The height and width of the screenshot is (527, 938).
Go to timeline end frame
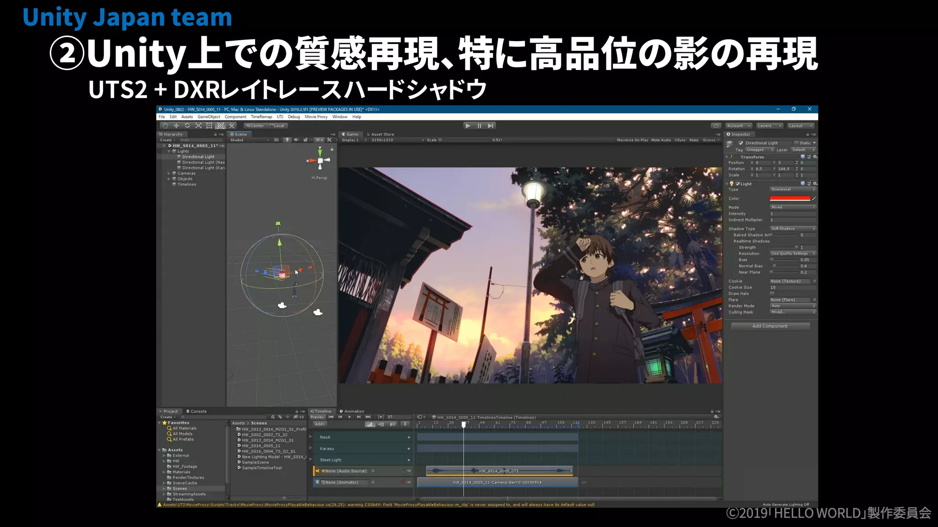(368, 417)
